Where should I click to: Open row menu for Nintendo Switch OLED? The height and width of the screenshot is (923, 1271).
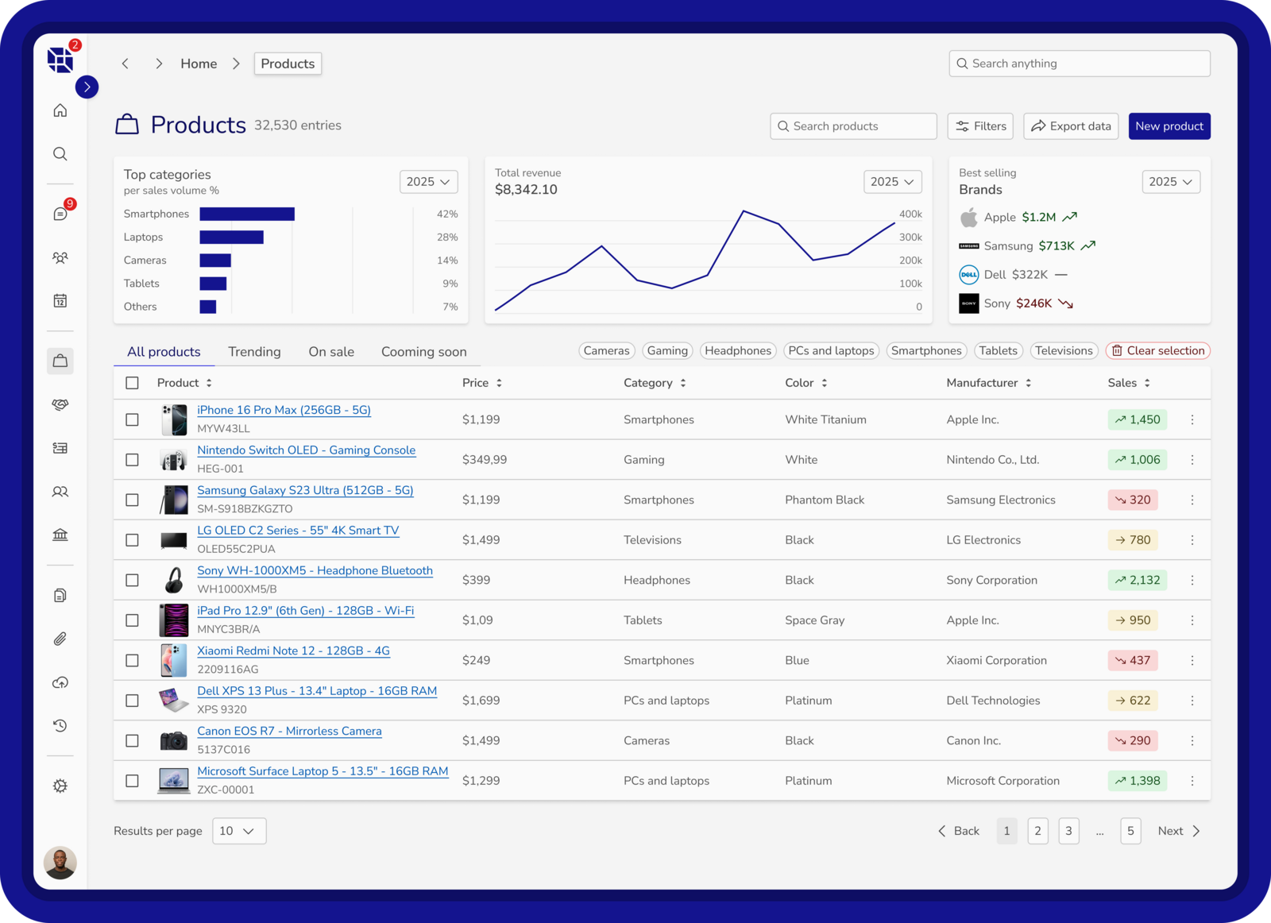pos(1192,460)
